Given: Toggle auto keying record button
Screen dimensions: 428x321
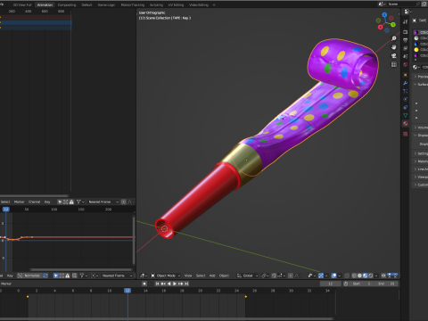Looking at the screenshot, I should 144,284.
